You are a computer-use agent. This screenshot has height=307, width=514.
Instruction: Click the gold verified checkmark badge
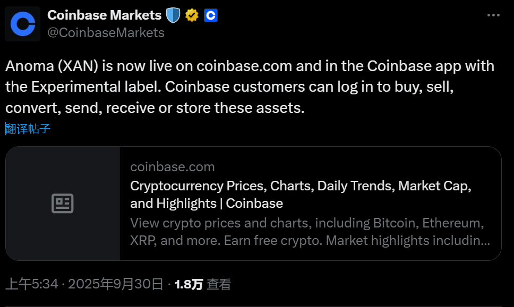click(x=192, y=15)
